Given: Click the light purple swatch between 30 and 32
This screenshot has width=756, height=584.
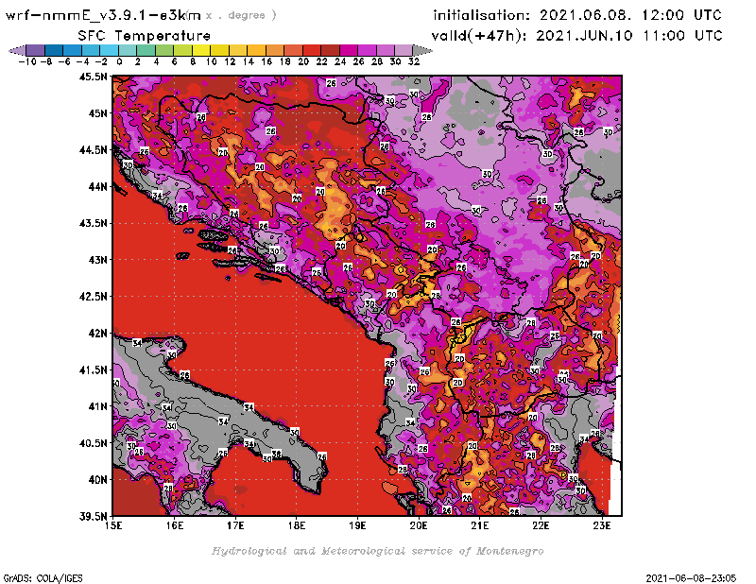Looking at the screenshot, I should pos(404,50).
